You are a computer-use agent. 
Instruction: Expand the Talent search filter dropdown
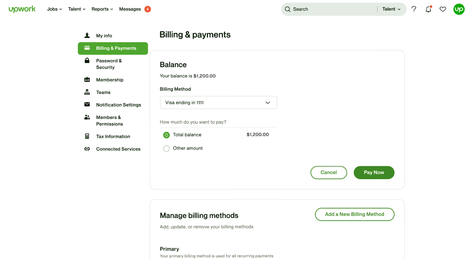[391, 9]
